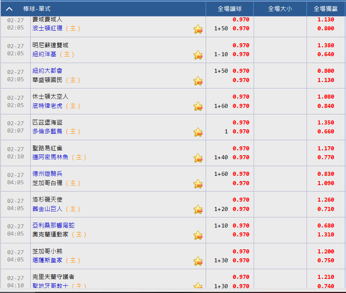346x293 pixels.
Task: Click 底特律老虎 moneyline odds 0.840
Action: tap(326, 106)
